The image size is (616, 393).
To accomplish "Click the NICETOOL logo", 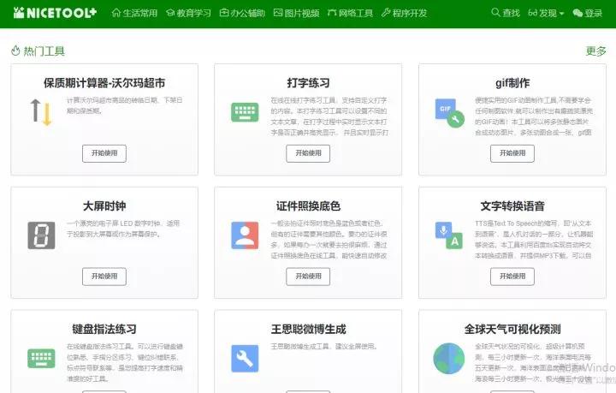I will pyautogui.click(x=55, y=13).
